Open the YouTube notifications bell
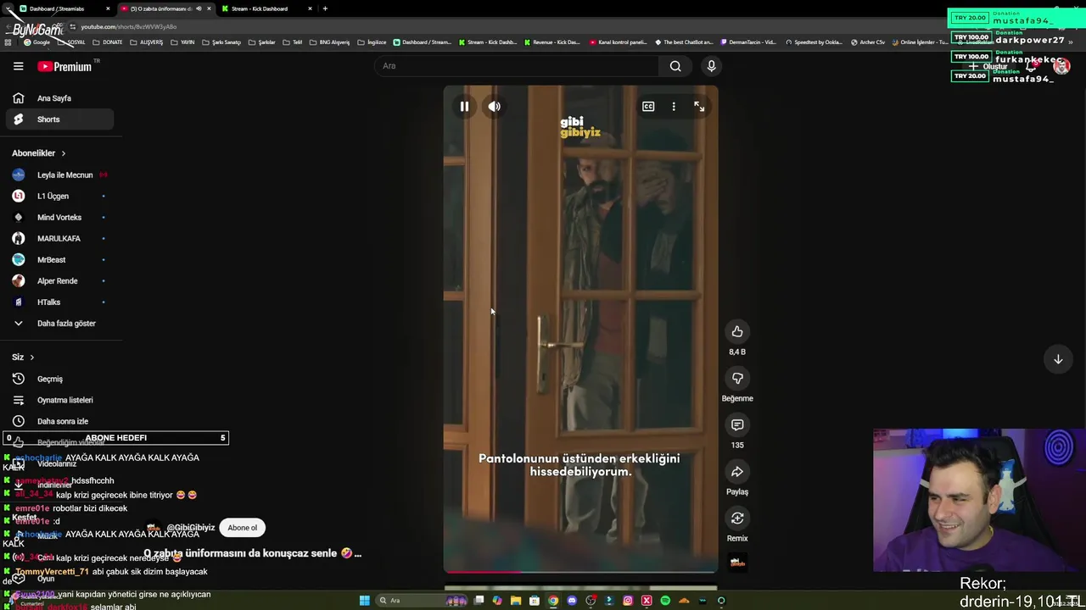1086x610 pixels. [1031, 66]
